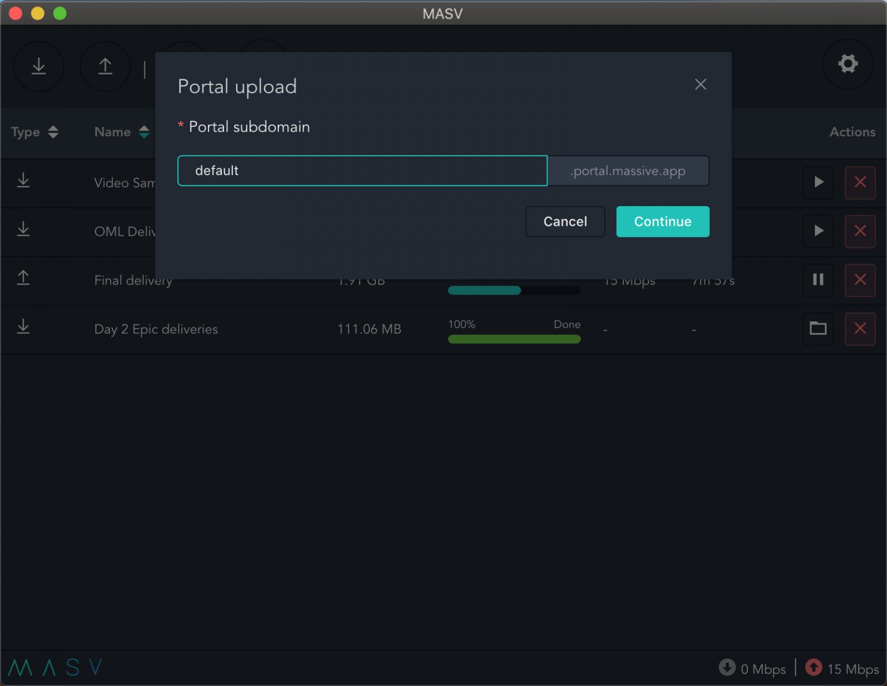Screen dimensions: 887x686
Task: Select the download transfer icon in toolbar
Action: [x=39, y=66]
